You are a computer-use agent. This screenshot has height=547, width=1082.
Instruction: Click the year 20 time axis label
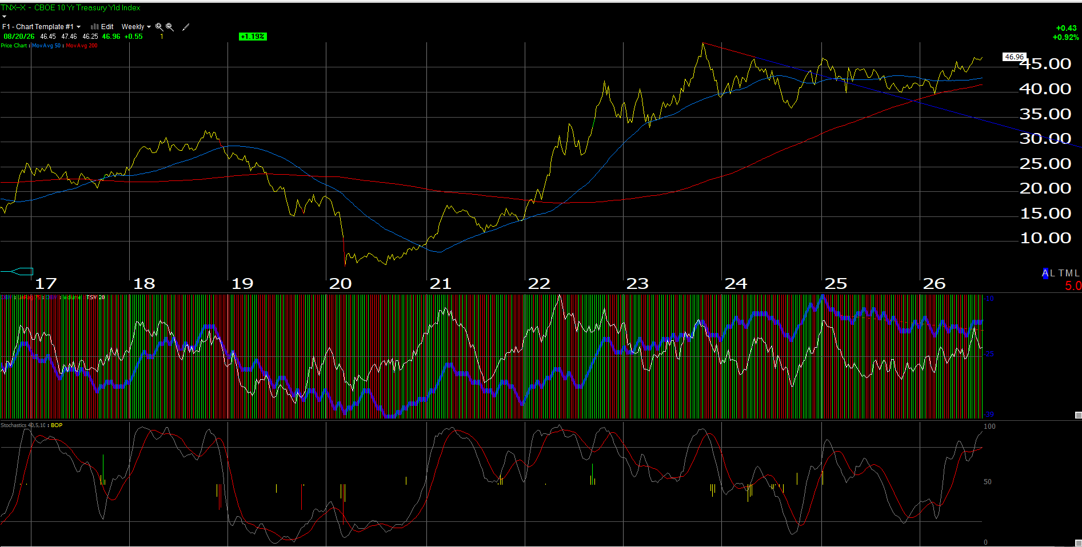(341, 284)
